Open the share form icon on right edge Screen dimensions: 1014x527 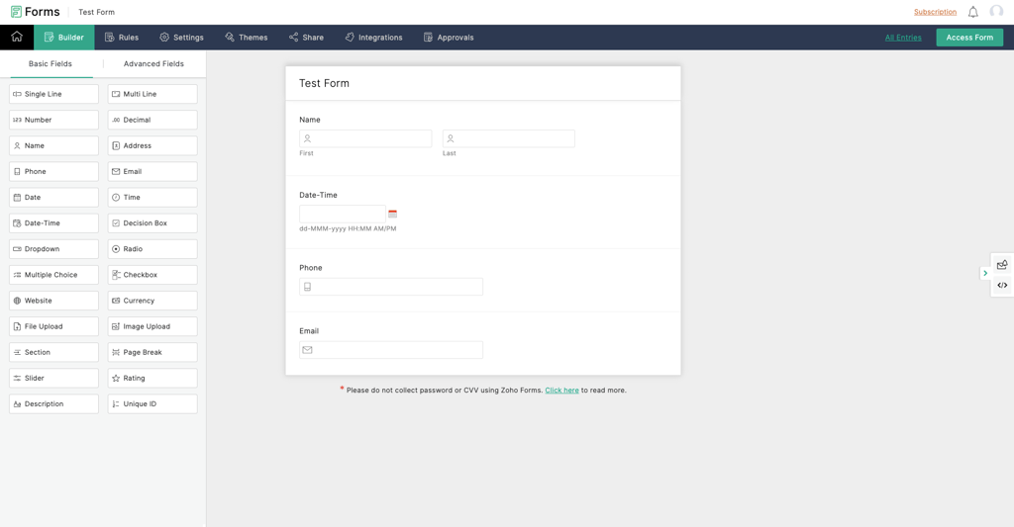click(1002, 264)
